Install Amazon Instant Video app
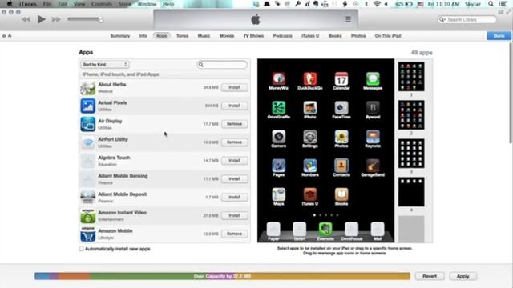The height and width of the screenshot is (288, 513). pos(234,215)
